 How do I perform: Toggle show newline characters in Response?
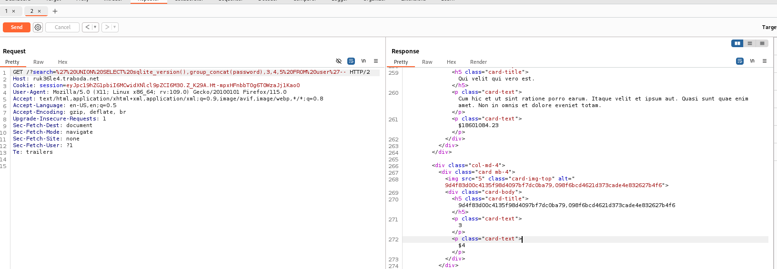(752, 61)
